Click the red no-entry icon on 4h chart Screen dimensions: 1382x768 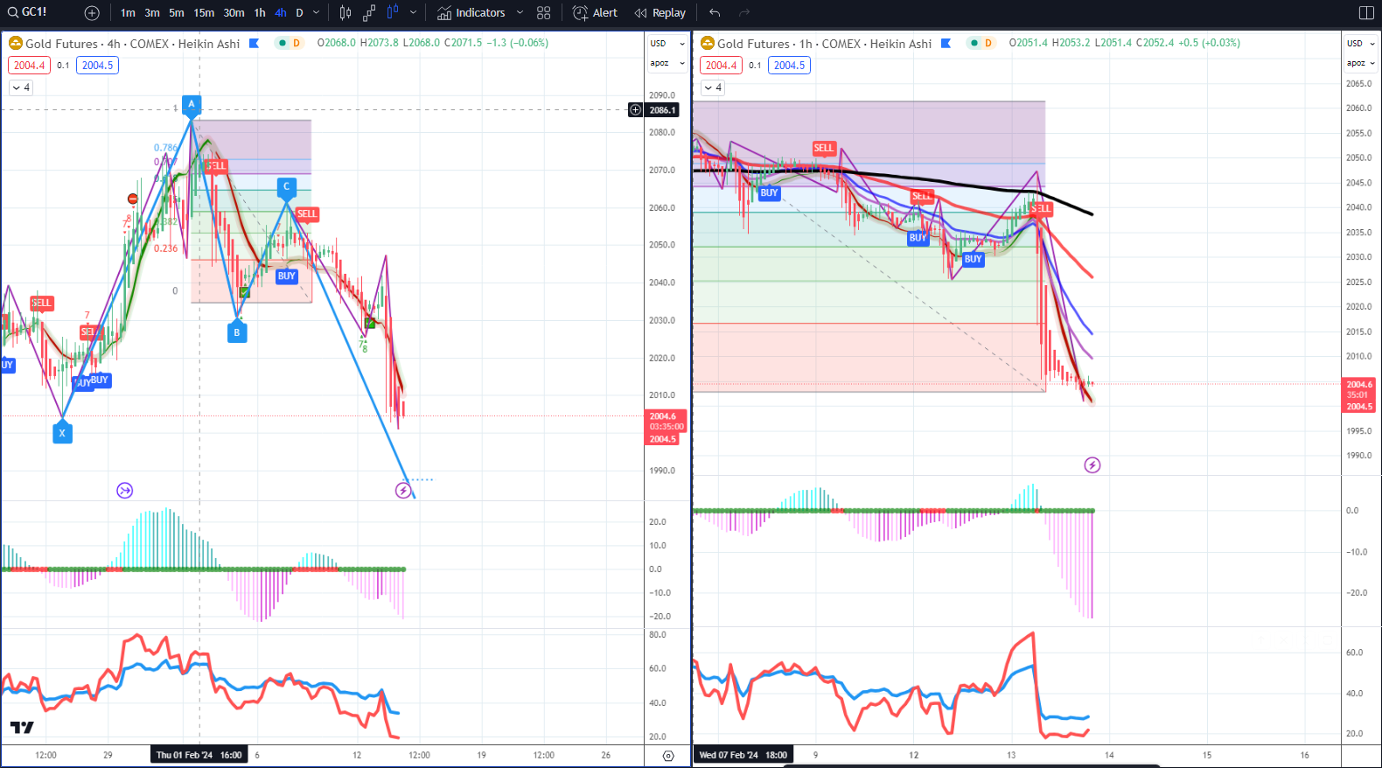[x=133, y=199]
